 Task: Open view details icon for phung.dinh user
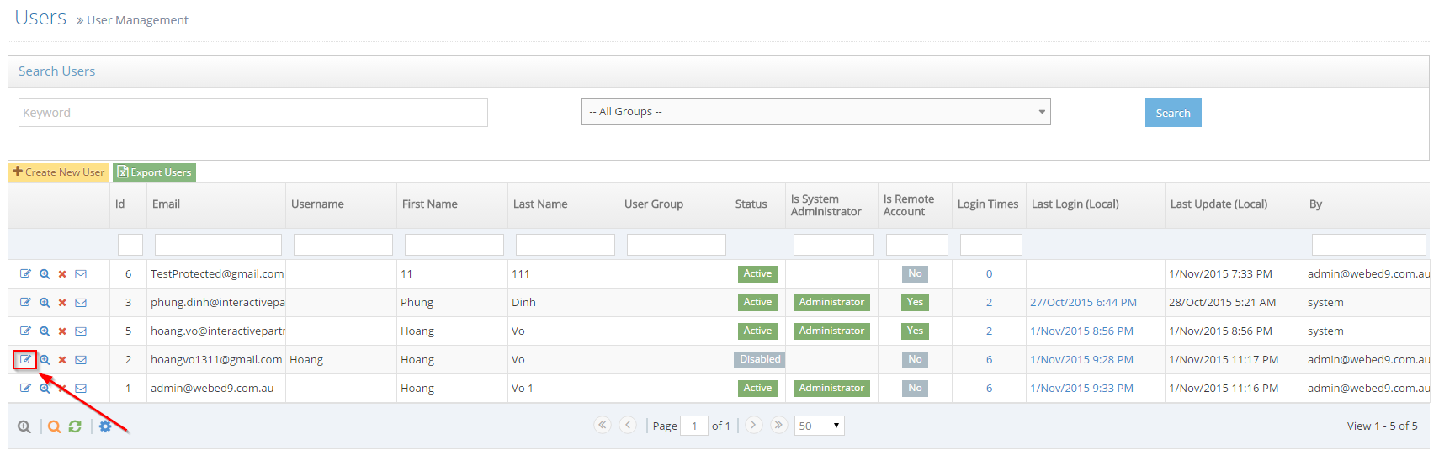(45, 303)
